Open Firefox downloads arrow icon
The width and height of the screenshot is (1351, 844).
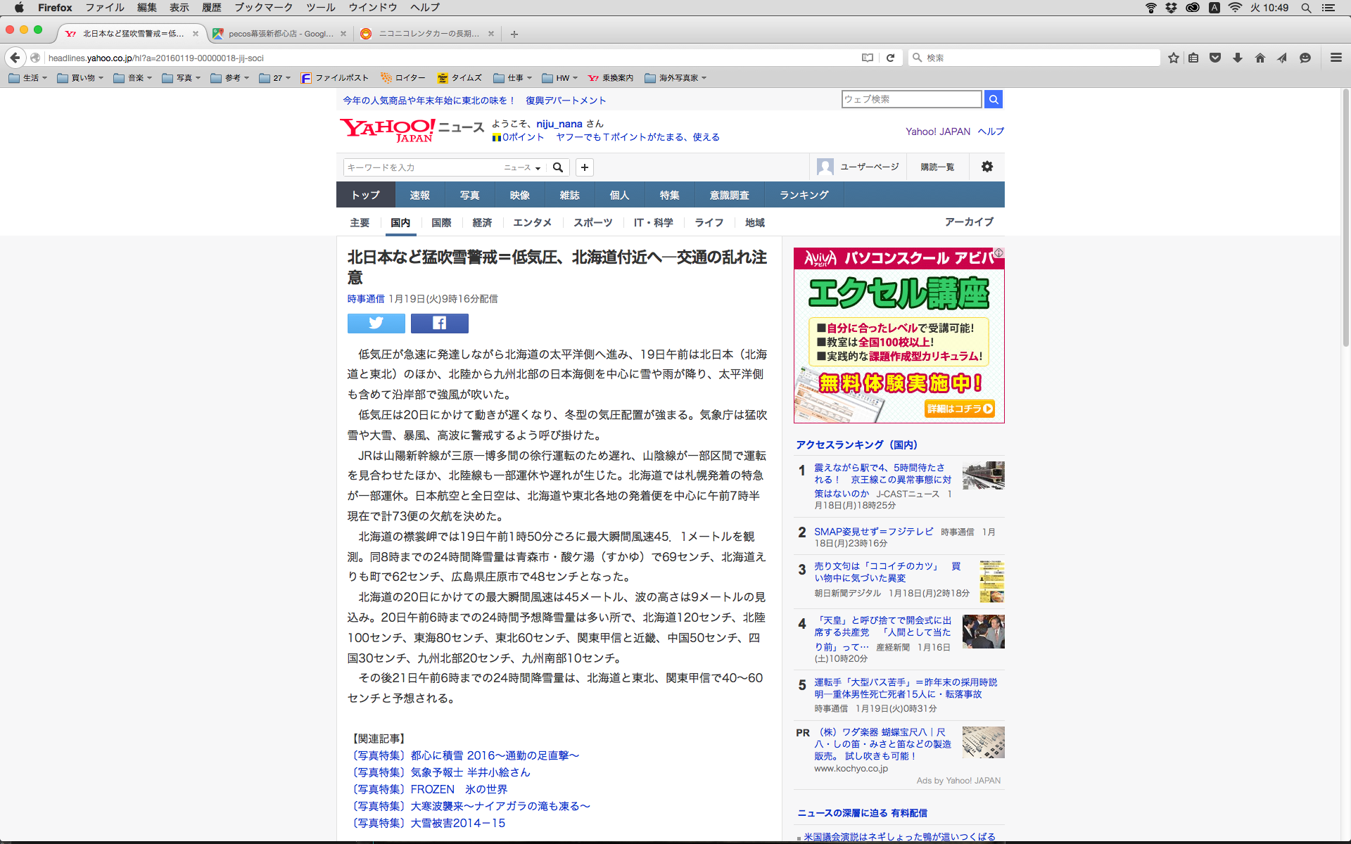(1237, 58)
